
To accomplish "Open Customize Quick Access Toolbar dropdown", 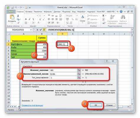I will [x=30, y=8].
